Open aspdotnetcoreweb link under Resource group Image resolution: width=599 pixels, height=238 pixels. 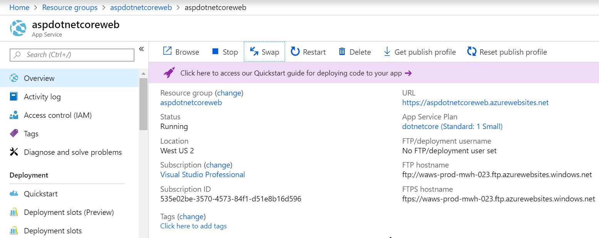pos(191,102)
